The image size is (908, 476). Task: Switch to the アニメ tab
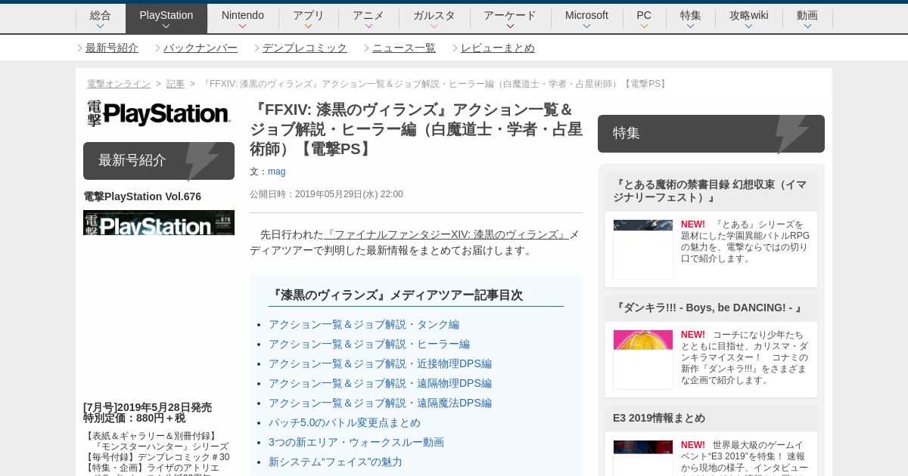(368, 18)
